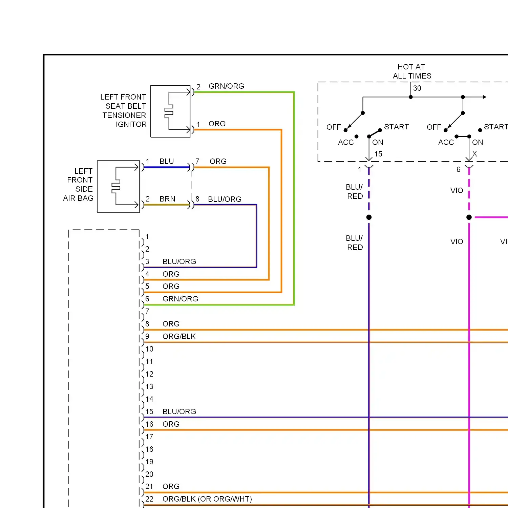This screenshot has width=508, height=508.
Task: Click module connector pin number 14
Action: 149,399
